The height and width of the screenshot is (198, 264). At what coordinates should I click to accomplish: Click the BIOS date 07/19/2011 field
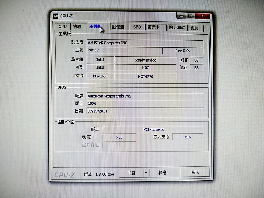145,111
